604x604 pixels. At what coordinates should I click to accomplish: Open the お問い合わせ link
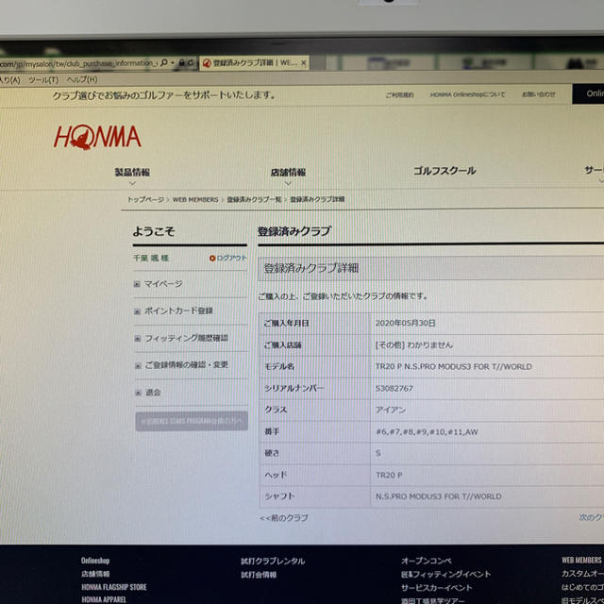pos(539,94)
